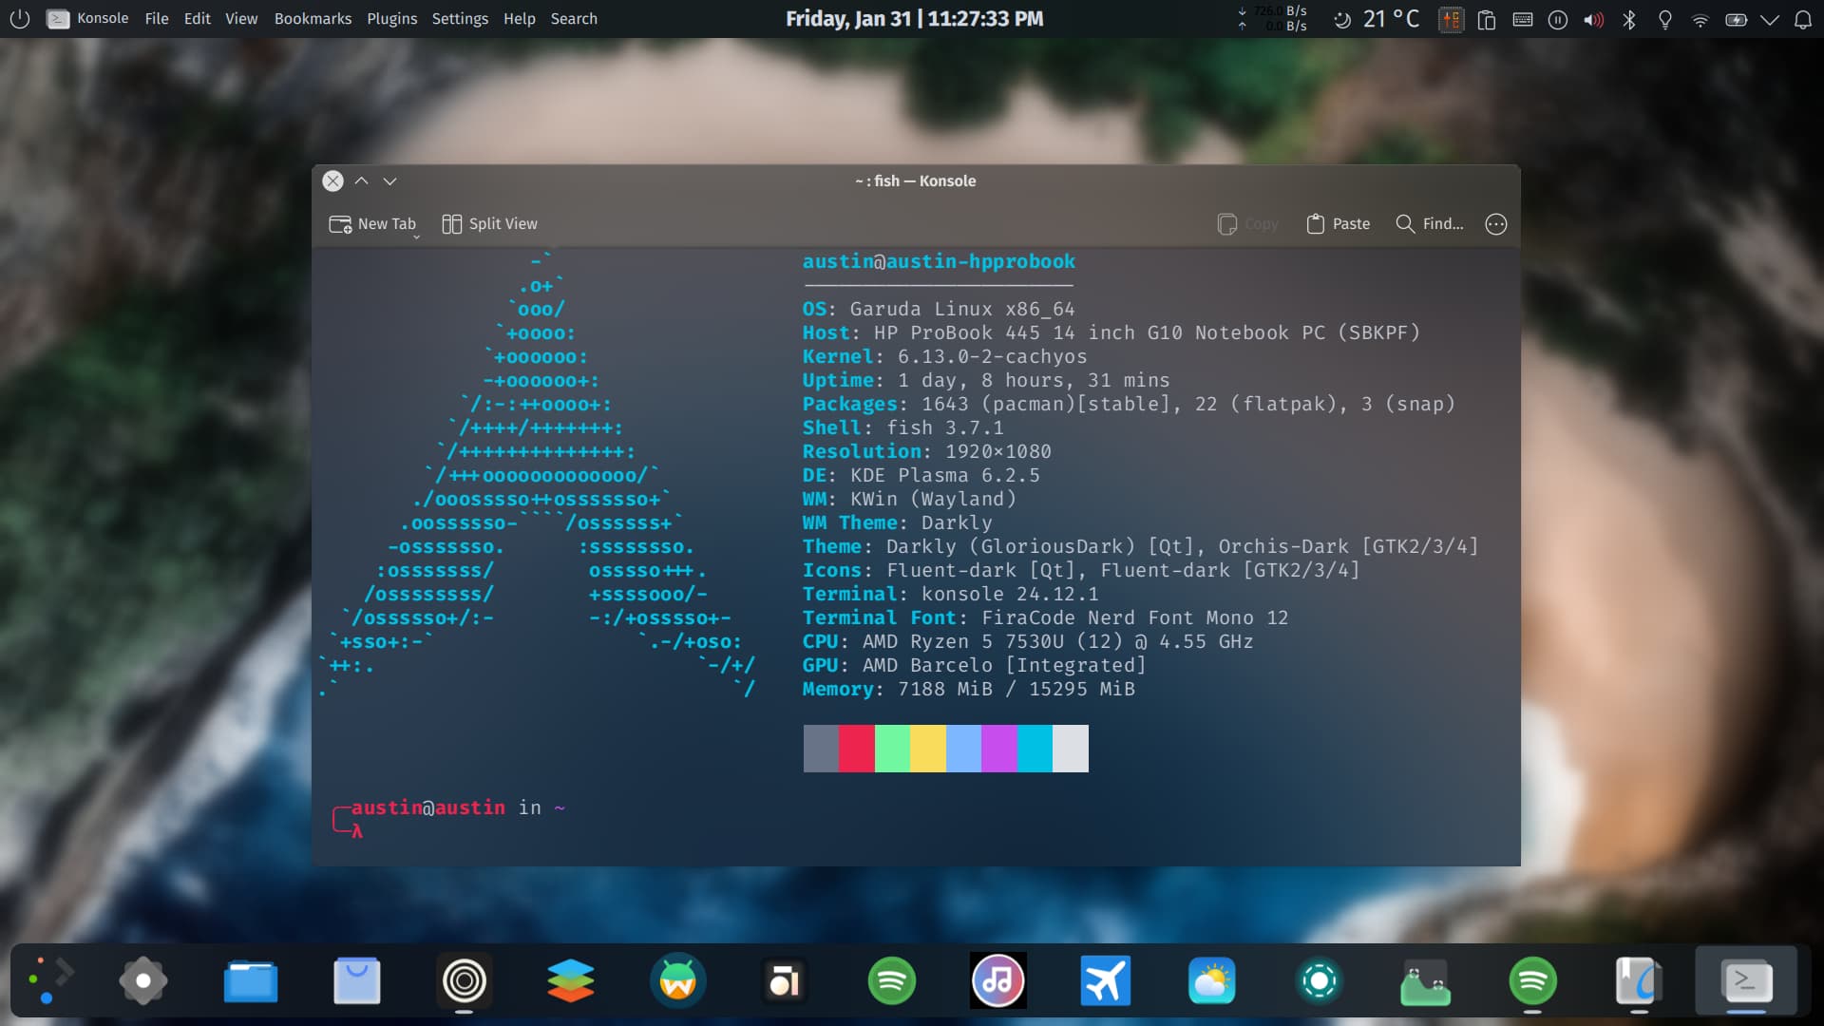Click the concentric circles app in dock
The width and height of the screenshot is (1824, 1026).
tap(465, 981)
